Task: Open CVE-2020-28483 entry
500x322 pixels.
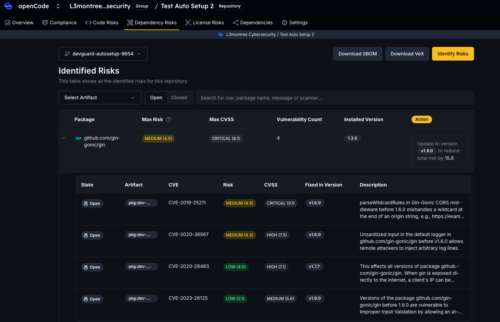Action: [x=189, y=266]
